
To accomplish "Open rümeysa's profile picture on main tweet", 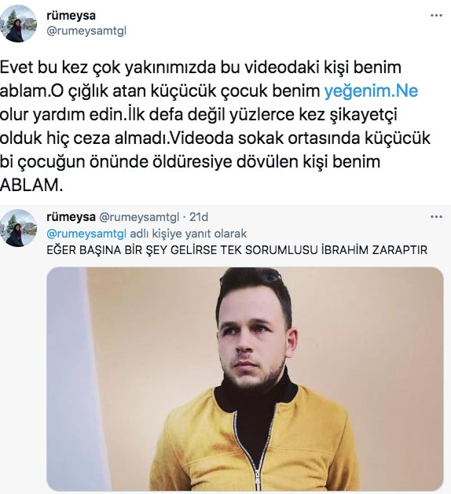I will (18, 24).
